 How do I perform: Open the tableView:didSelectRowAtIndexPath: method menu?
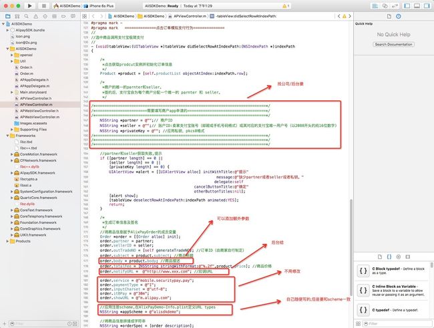(243, 16)
